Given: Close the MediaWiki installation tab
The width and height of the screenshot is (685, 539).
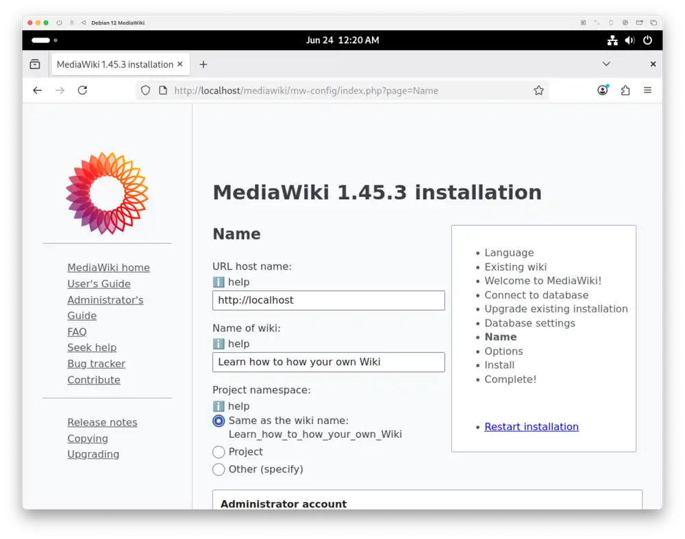Looking at the screenshot, I should click(x=180, y=64).
